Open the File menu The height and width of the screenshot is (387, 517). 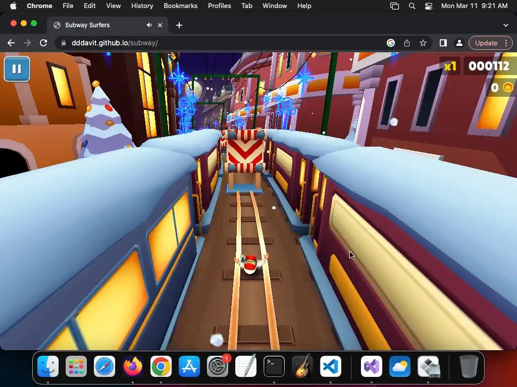click(x=68, y=6)
